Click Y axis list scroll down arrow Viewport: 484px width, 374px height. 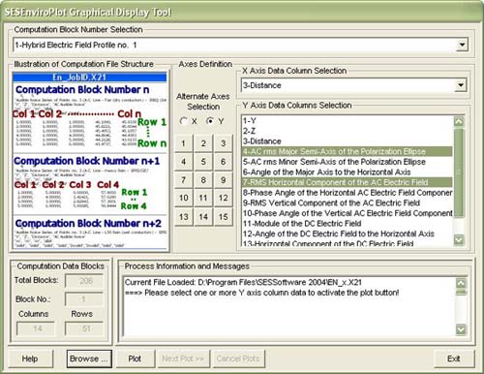459,239
